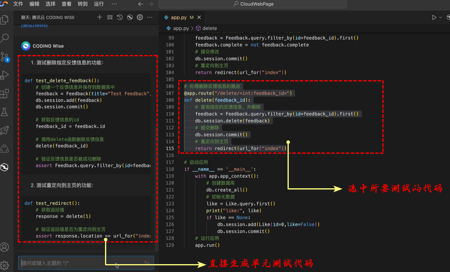This screenshot has width=450, height=272.
Task: Open the overflow menu ellipsis in menu bar
Action: tap(114, 4)
